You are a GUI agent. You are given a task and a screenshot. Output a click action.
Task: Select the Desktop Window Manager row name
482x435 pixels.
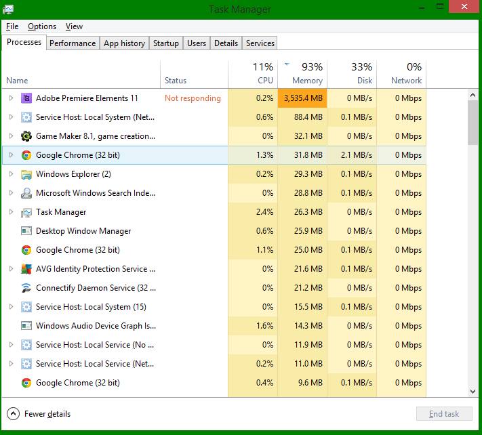click(x=83, y=231)
